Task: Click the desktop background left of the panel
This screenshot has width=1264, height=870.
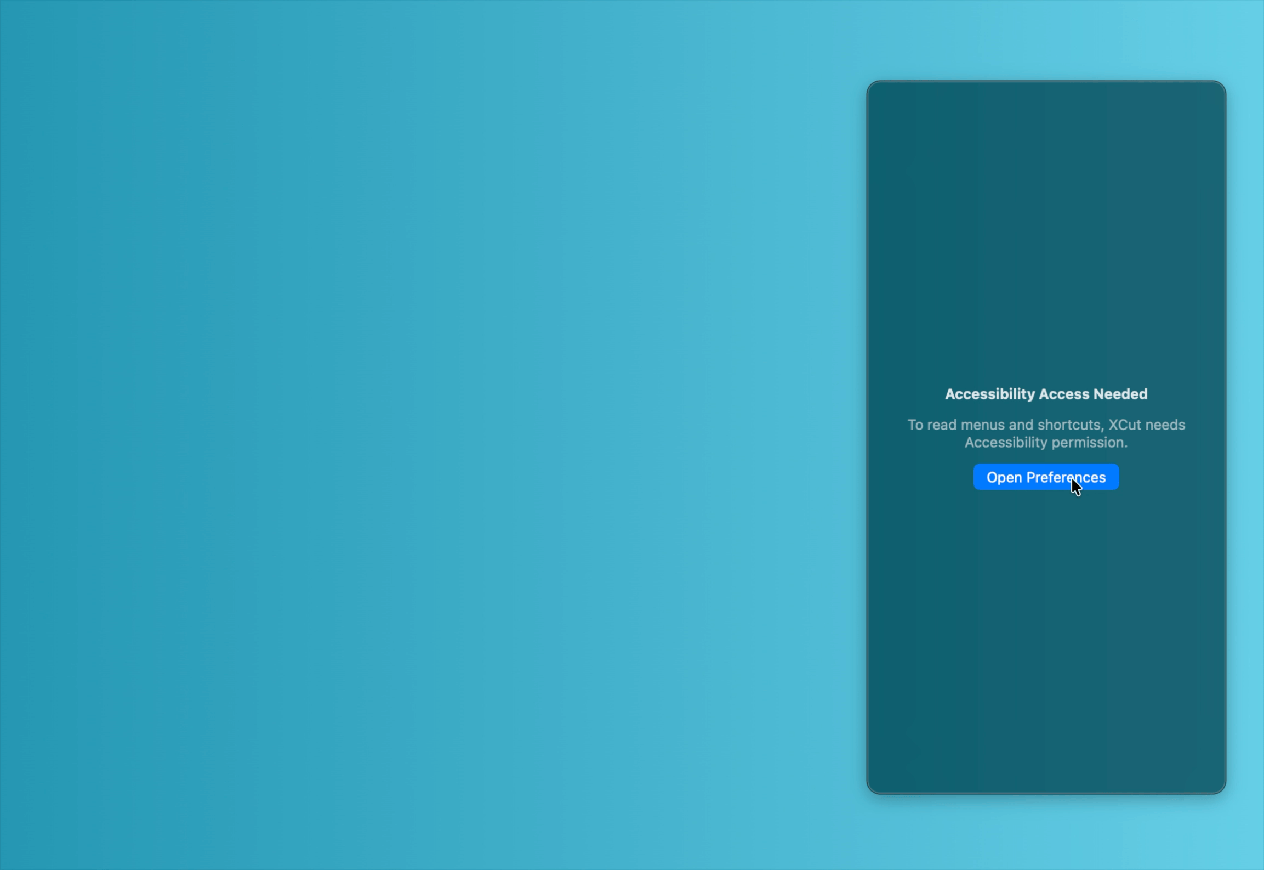Action: pos(428,433)
